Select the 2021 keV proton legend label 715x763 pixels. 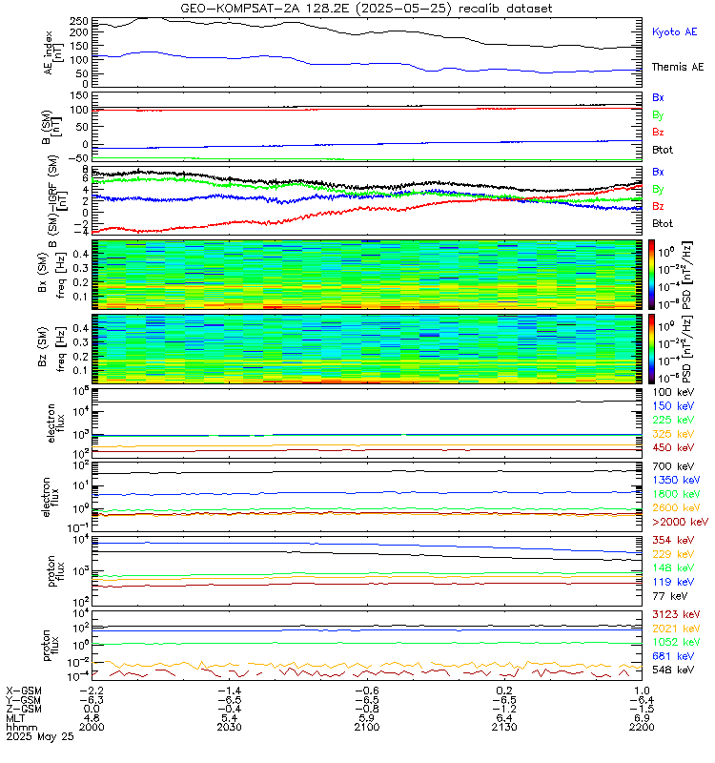pyautogui.click(x=676, y=629)
